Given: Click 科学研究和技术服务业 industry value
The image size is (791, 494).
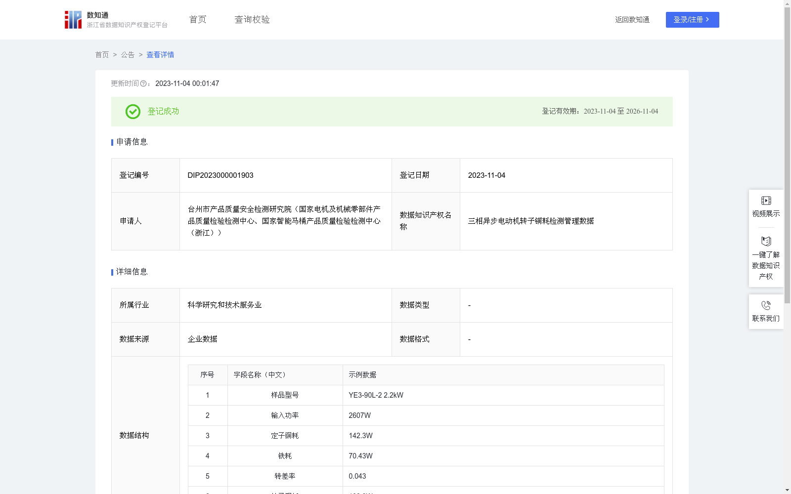Looking at the screenshot, I should pos(224,305).
